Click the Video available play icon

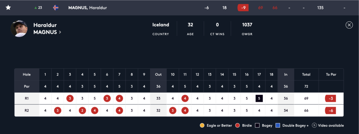314,125
